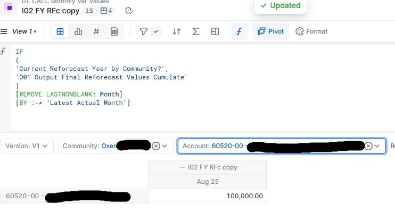395x219 pixels.
Task: Switch to grid table view icon
Action: 60,31
